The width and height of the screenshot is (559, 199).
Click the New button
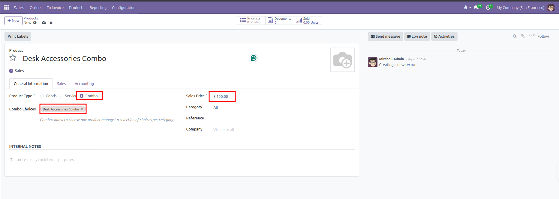point(14,21)
